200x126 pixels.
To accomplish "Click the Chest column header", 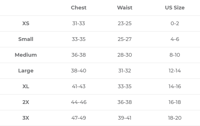I will point(79,8).
